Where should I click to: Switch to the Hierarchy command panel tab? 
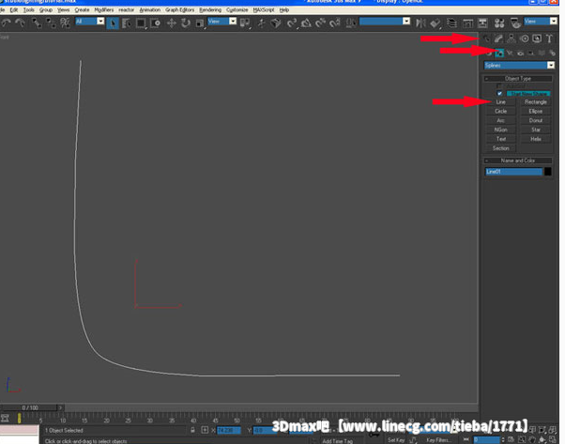(512, 38)
